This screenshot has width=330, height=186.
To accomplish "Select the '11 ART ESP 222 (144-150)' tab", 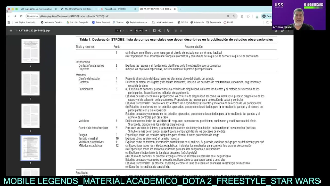I will click(x=158, y=9).
